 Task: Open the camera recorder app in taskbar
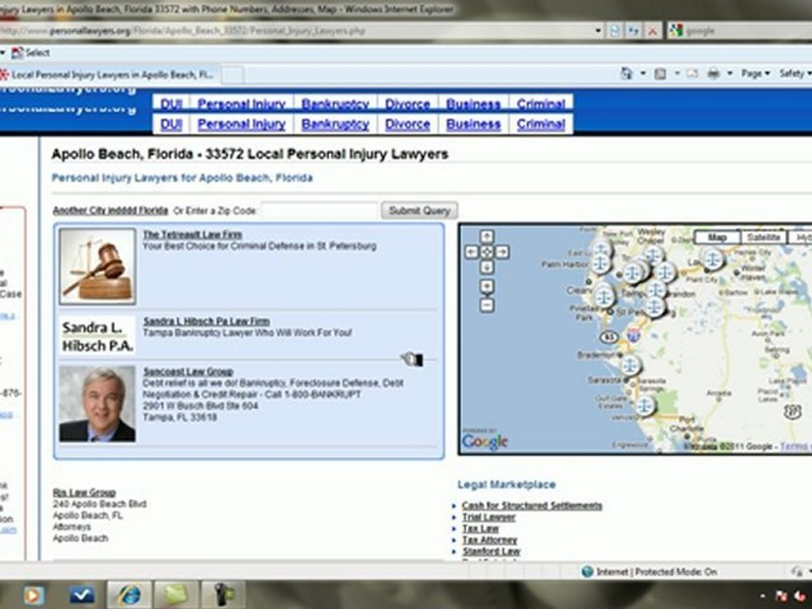223,595
